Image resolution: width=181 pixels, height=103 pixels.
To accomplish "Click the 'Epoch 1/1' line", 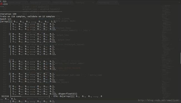I will (x=6, y=19).
